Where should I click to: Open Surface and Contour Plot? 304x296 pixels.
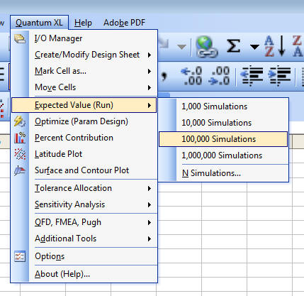84,170
